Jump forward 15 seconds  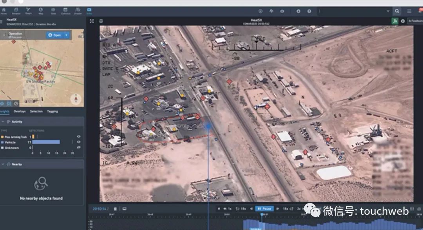coord(288,209)
